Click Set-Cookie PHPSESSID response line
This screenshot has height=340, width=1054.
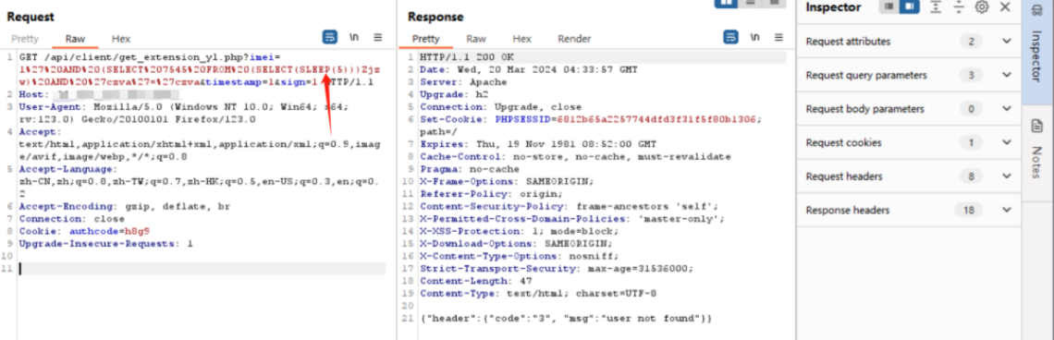pyautogui.click(x=592, y=126)
